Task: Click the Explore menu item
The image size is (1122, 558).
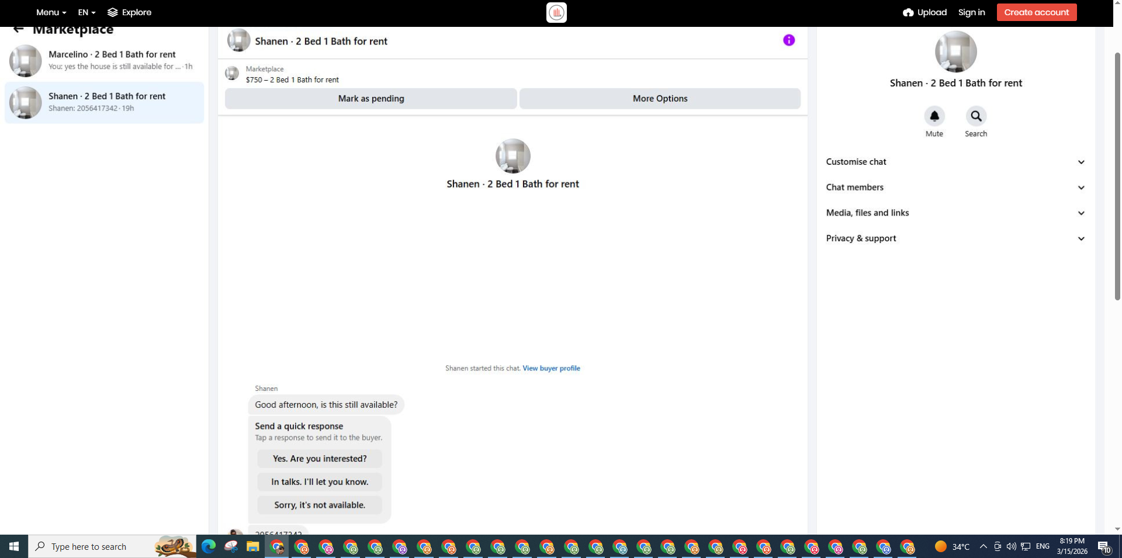Action: [129, 12]
